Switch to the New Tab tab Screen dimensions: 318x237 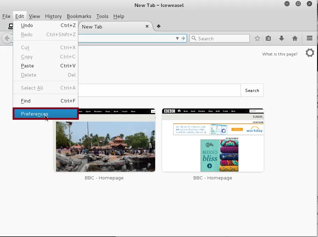click(x=115, y=26)
